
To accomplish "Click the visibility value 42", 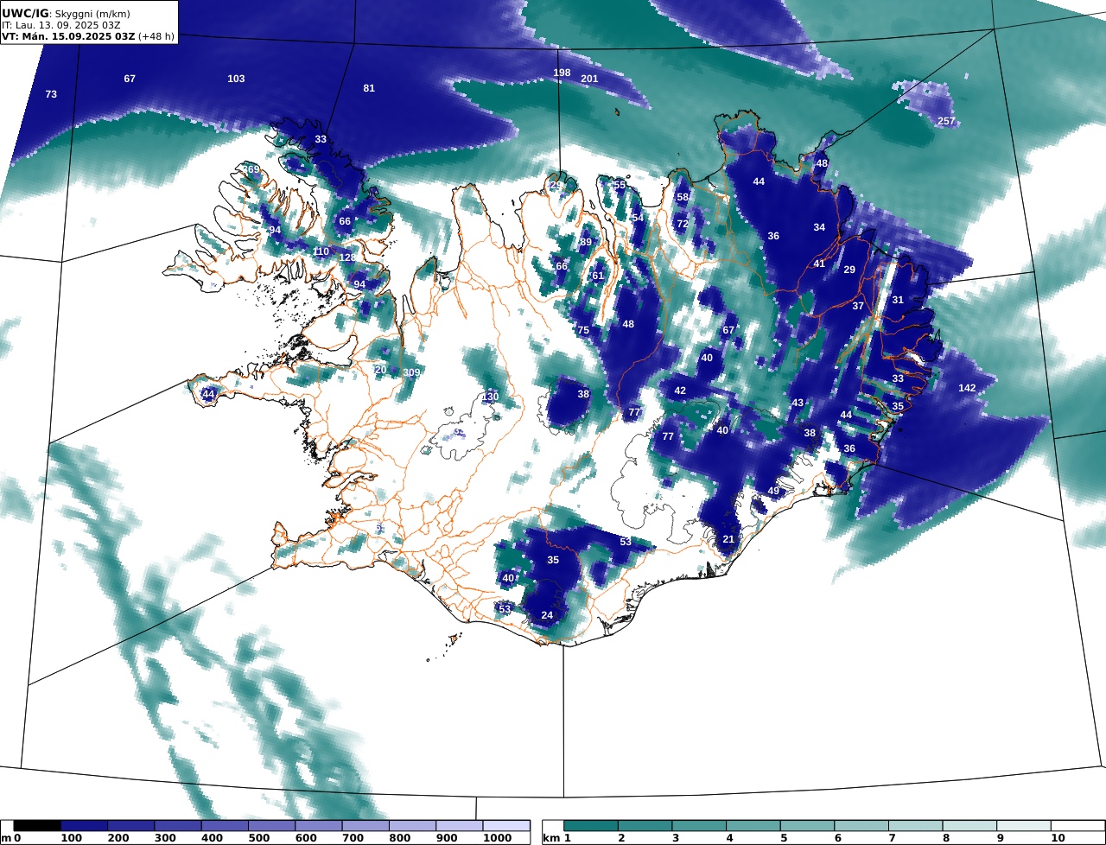I will (680, 391).
